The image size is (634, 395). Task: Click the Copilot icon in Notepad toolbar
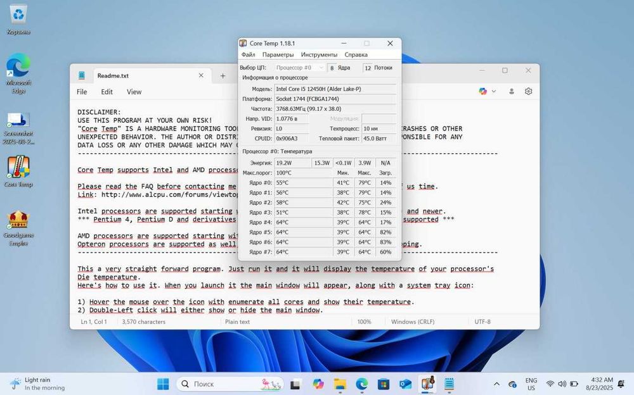(x=482, y=92)
